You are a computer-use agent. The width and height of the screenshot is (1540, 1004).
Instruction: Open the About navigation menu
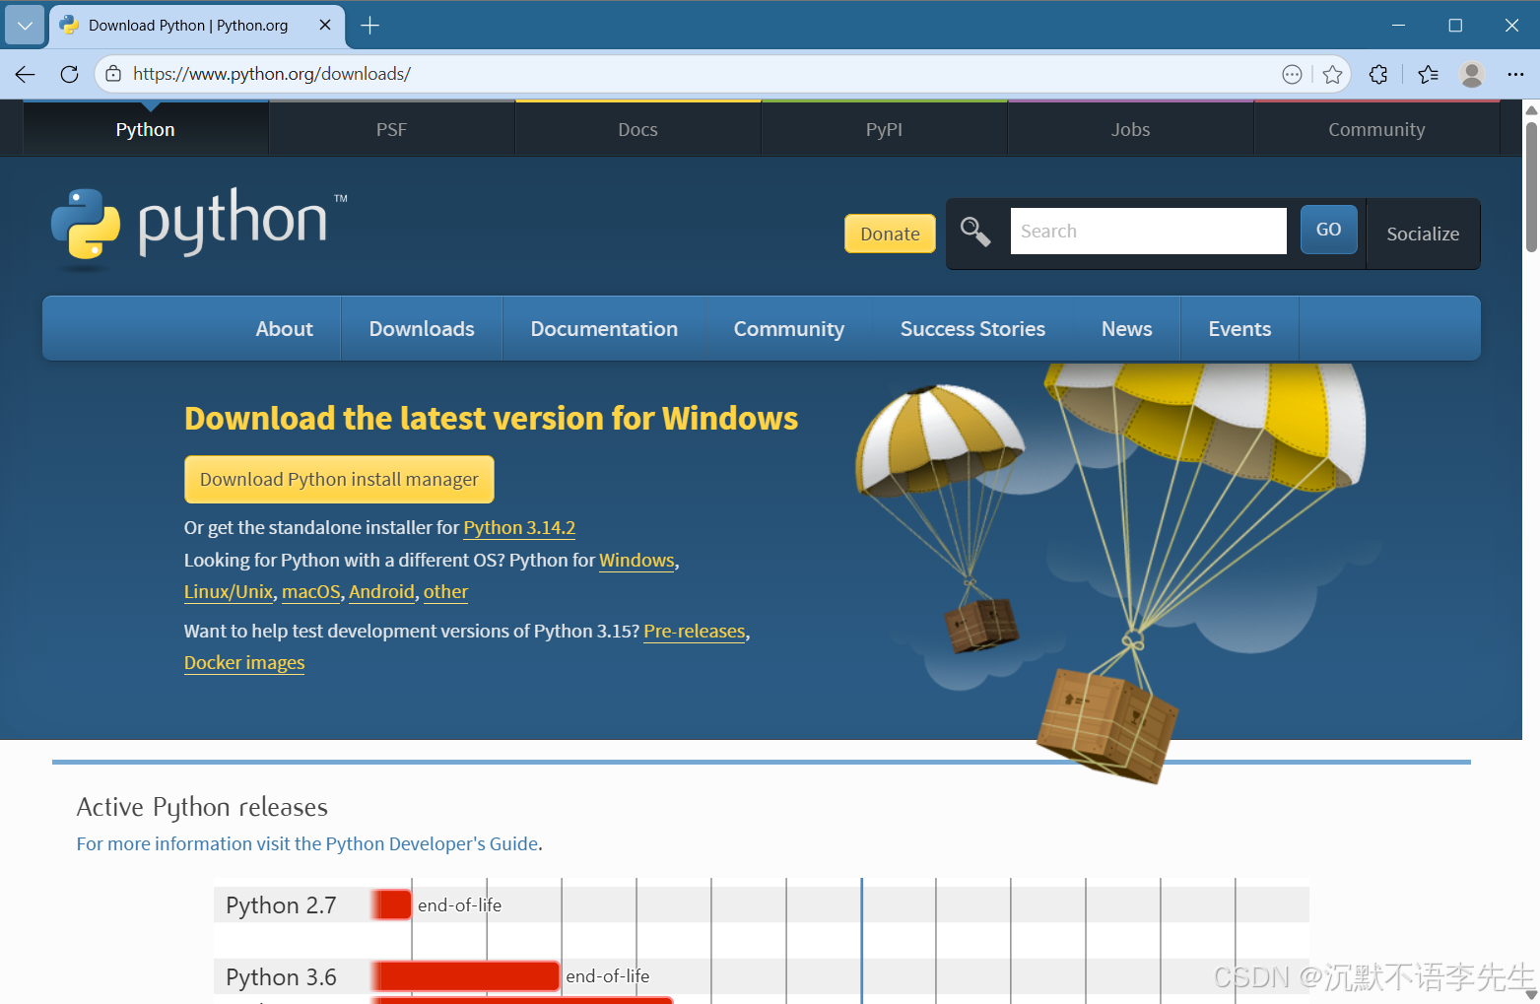pyautogui.click(x=285, y=329)
